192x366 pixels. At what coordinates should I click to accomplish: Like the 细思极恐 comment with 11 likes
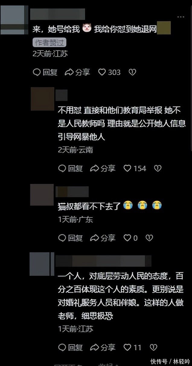(133, 347)
